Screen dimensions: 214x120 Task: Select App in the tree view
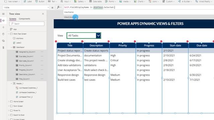pos(15,29)
